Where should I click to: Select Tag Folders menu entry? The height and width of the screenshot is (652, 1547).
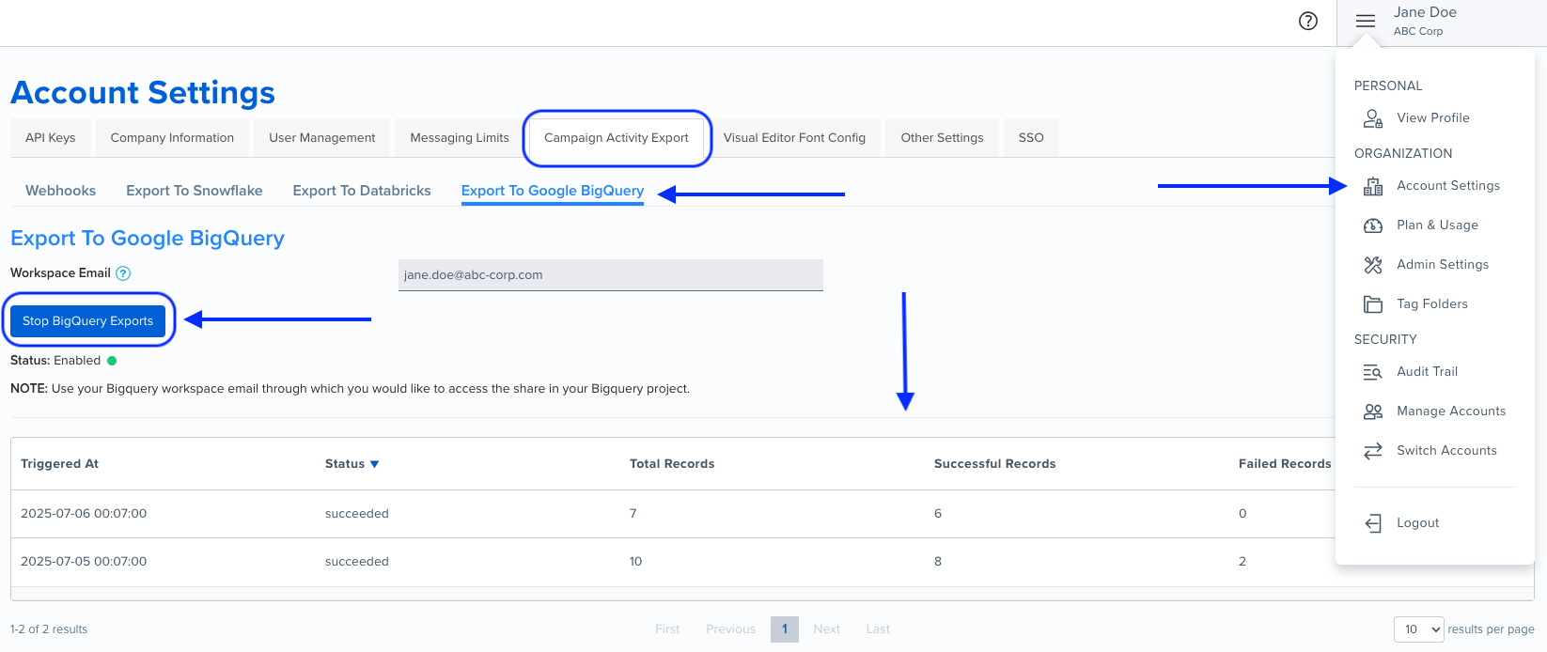[1432, 304]
